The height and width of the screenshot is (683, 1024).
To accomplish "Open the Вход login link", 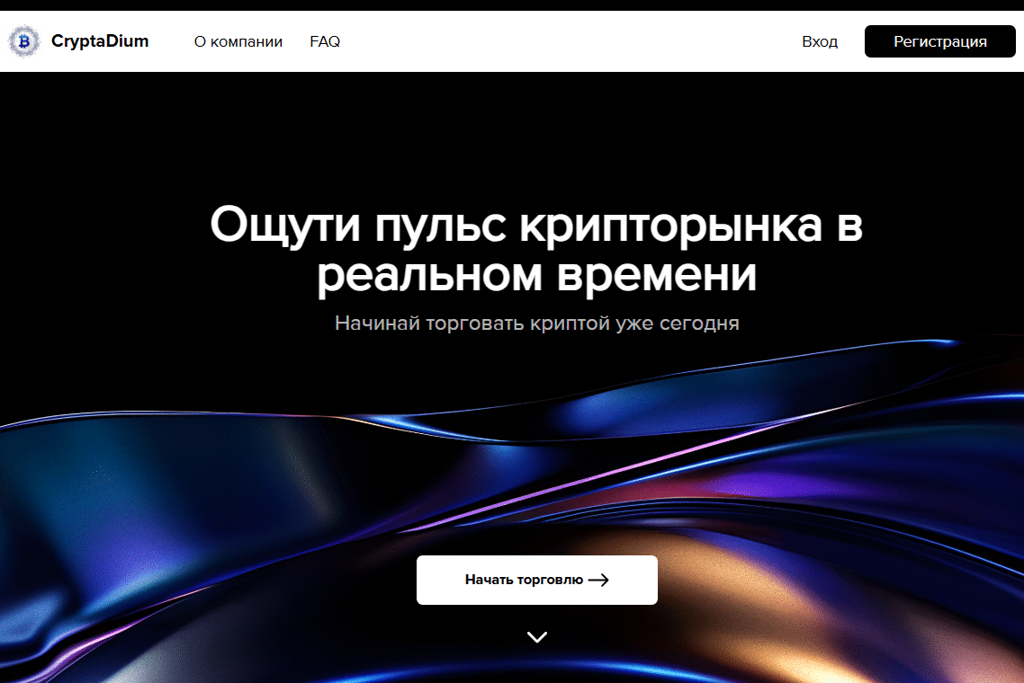I will pos(820,42).
